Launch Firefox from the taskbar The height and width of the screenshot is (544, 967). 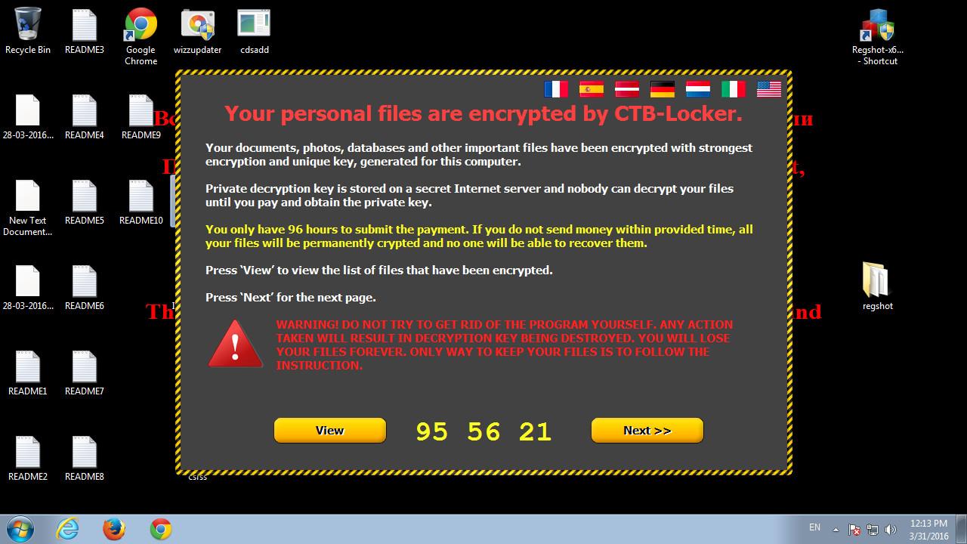click(x=114, y=529)
